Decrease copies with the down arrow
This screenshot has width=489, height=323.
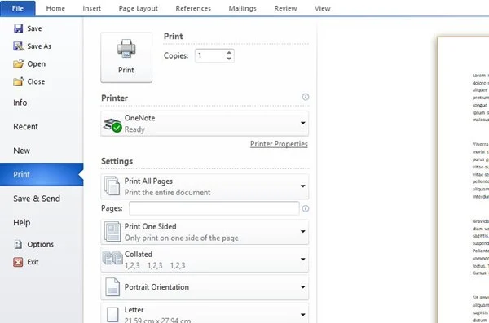pos(229,59)
